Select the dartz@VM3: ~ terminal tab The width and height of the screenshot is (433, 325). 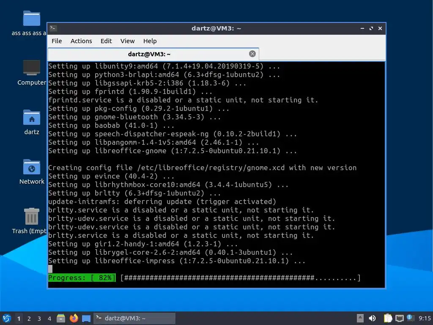click(x=153, y=54)
